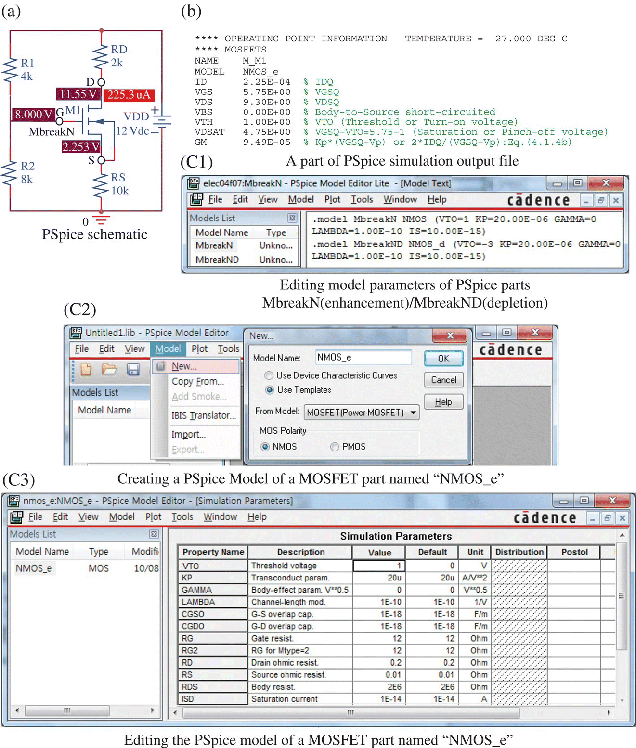Click the app icon in Untitled1.lib title bar
This screenshot has width=636, height=748.
click(76, 332)
